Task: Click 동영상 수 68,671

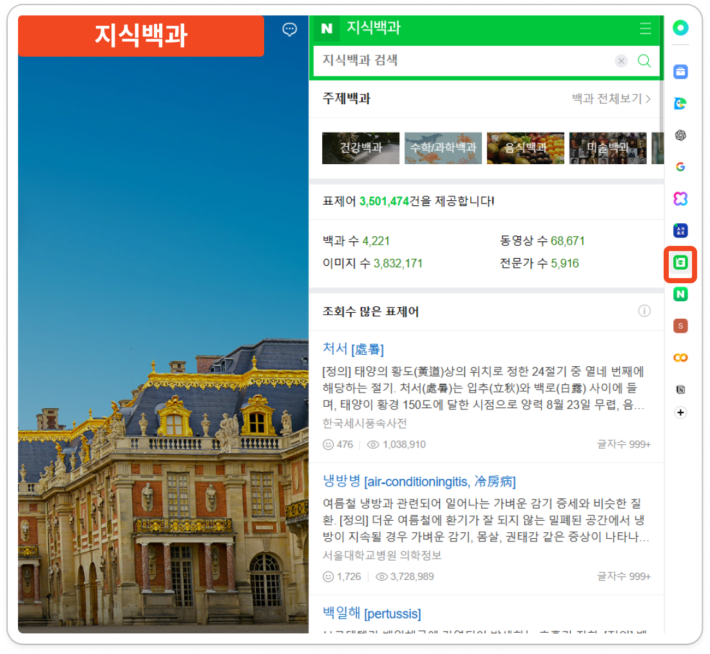Action: click(x=542, y=241)
